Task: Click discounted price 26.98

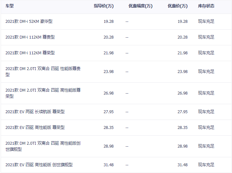Action: click(x=183, y=93)
